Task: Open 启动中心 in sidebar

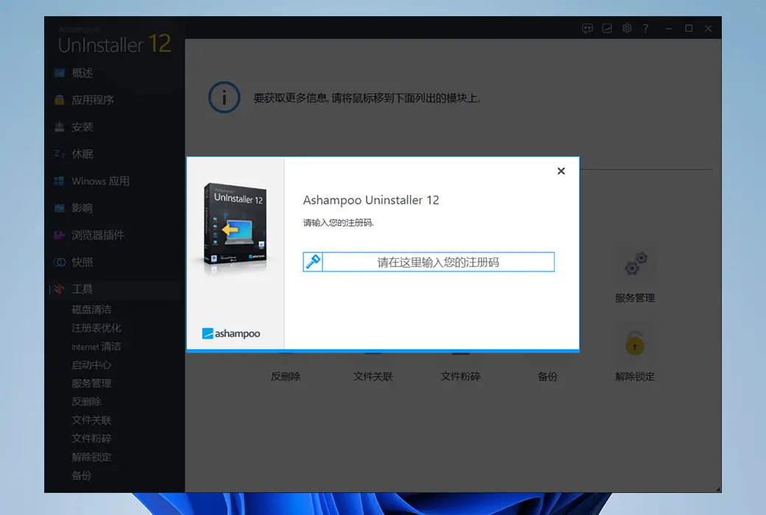Action: 91,365
